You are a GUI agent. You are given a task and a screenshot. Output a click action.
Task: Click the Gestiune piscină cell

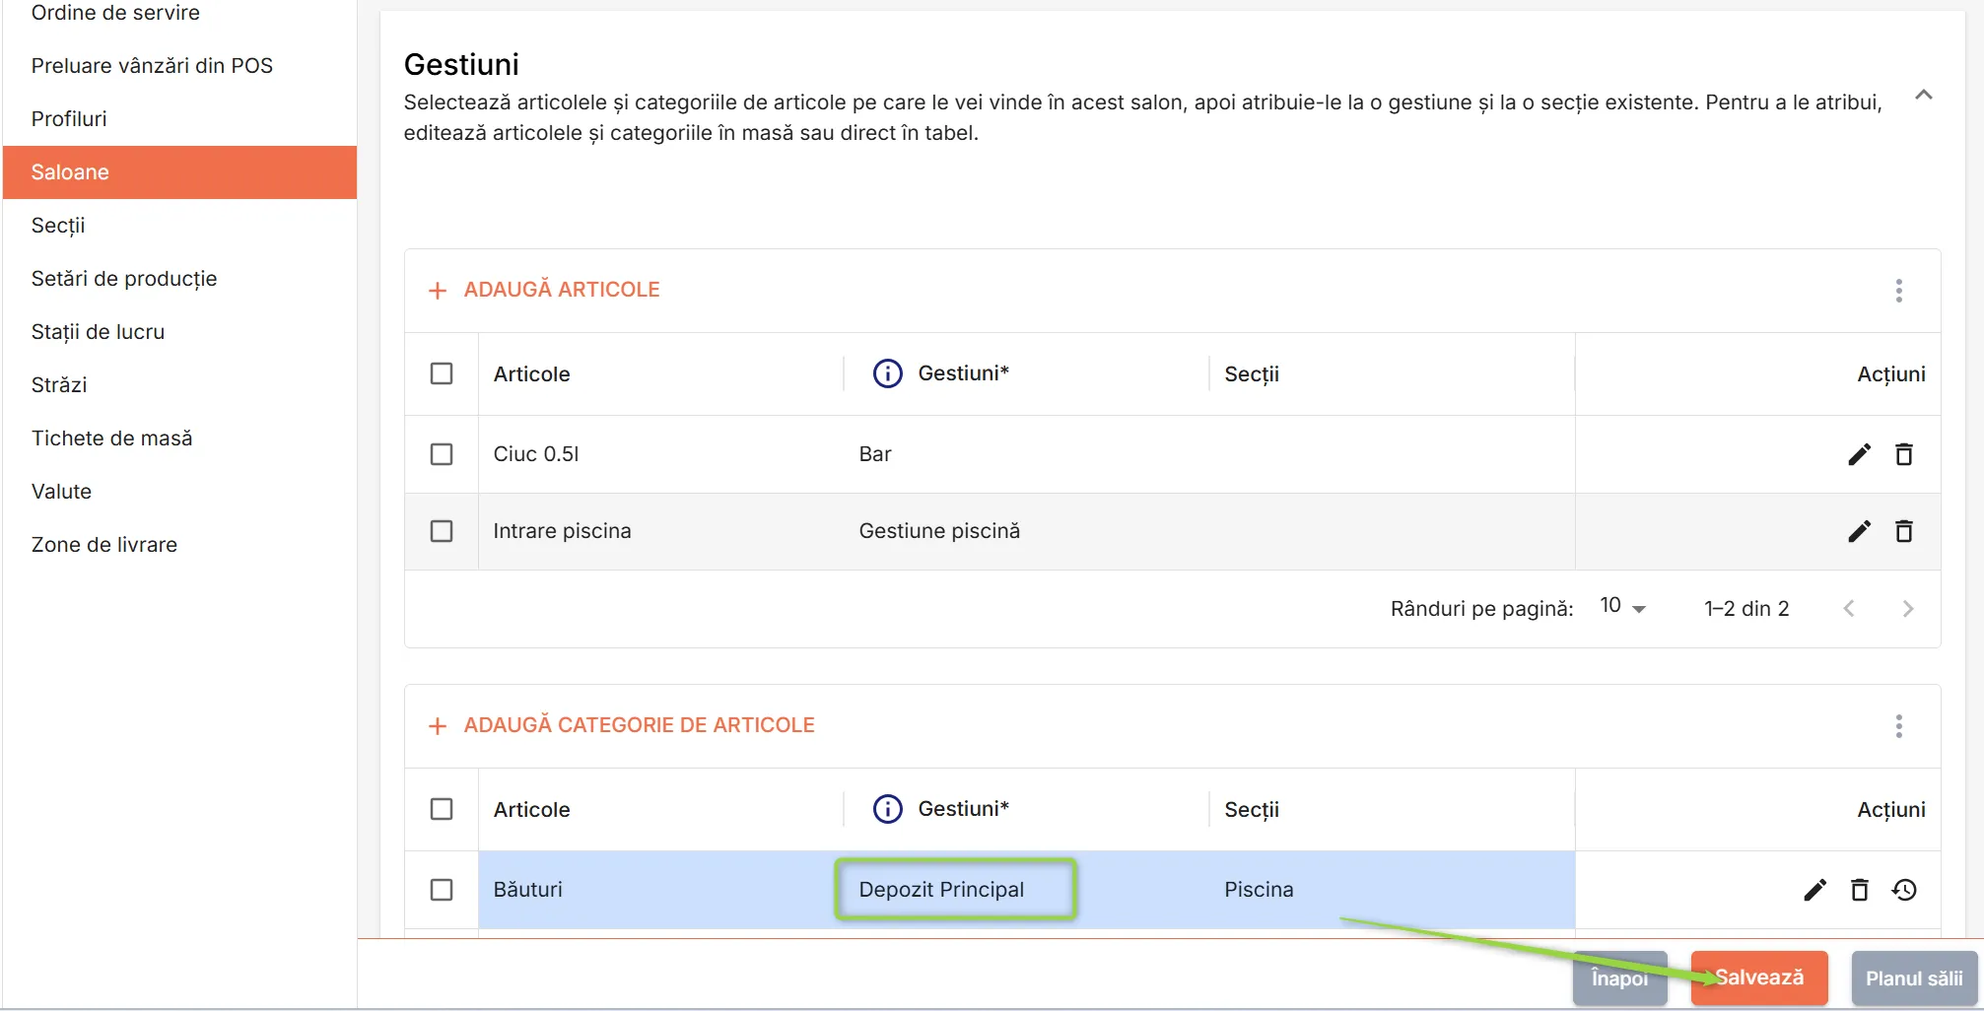pos(1026,531)
